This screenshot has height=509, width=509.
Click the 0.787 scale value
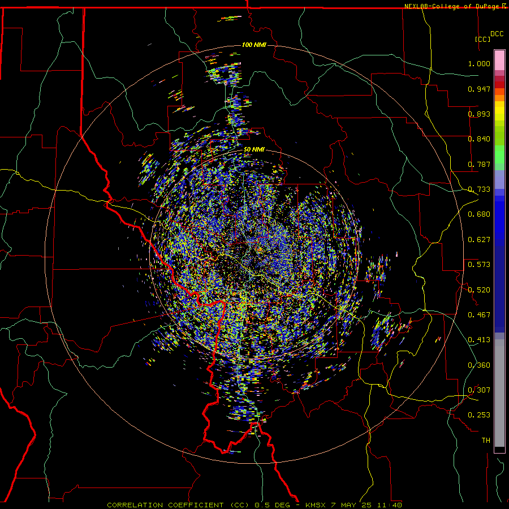(x=479, y=164)
